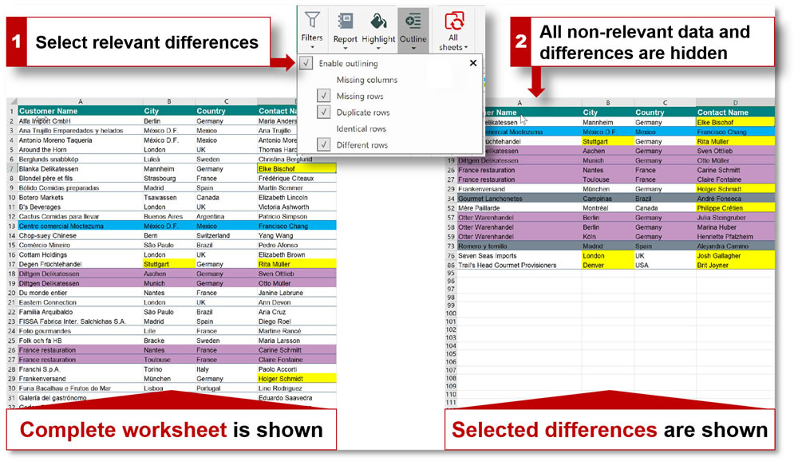Click the highlighted Centro comercial Moctezuma row
The image size is (798, 461).
[96, 227]
